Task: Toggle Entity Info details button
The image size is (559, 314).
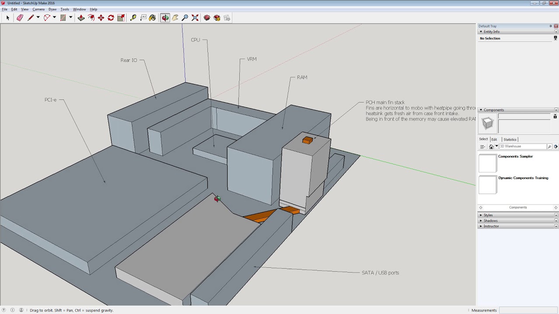Action: 555,38
